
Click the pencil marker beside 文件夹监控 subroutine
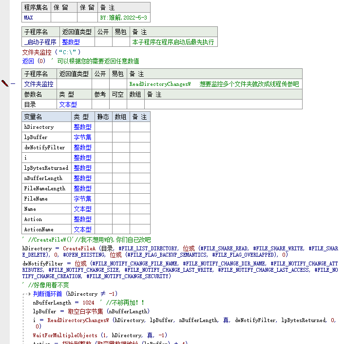(5, 83)
